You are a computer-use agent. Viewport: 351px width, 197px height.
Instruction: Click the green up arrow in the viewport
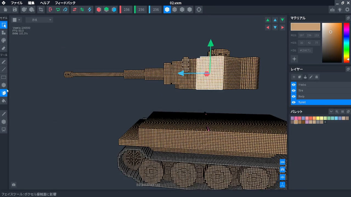point(268,20)
